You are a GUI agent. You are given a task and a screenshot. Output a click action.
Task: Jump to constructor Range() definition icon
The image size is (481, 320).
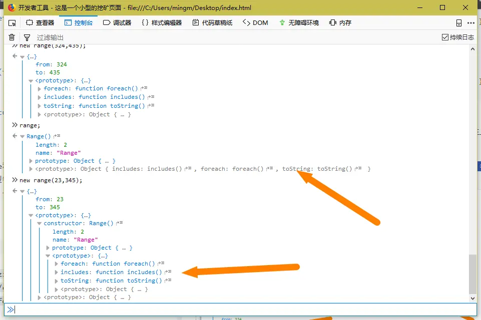pyautogui.click(x=119, y=223)
